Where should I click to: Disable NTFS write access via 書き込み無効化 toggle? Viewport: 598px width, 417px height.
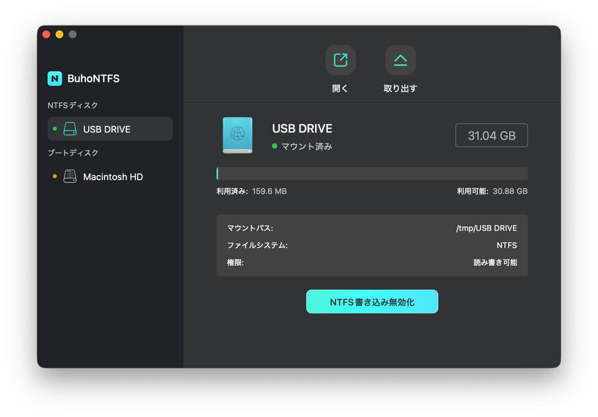(x=372, y=301)
